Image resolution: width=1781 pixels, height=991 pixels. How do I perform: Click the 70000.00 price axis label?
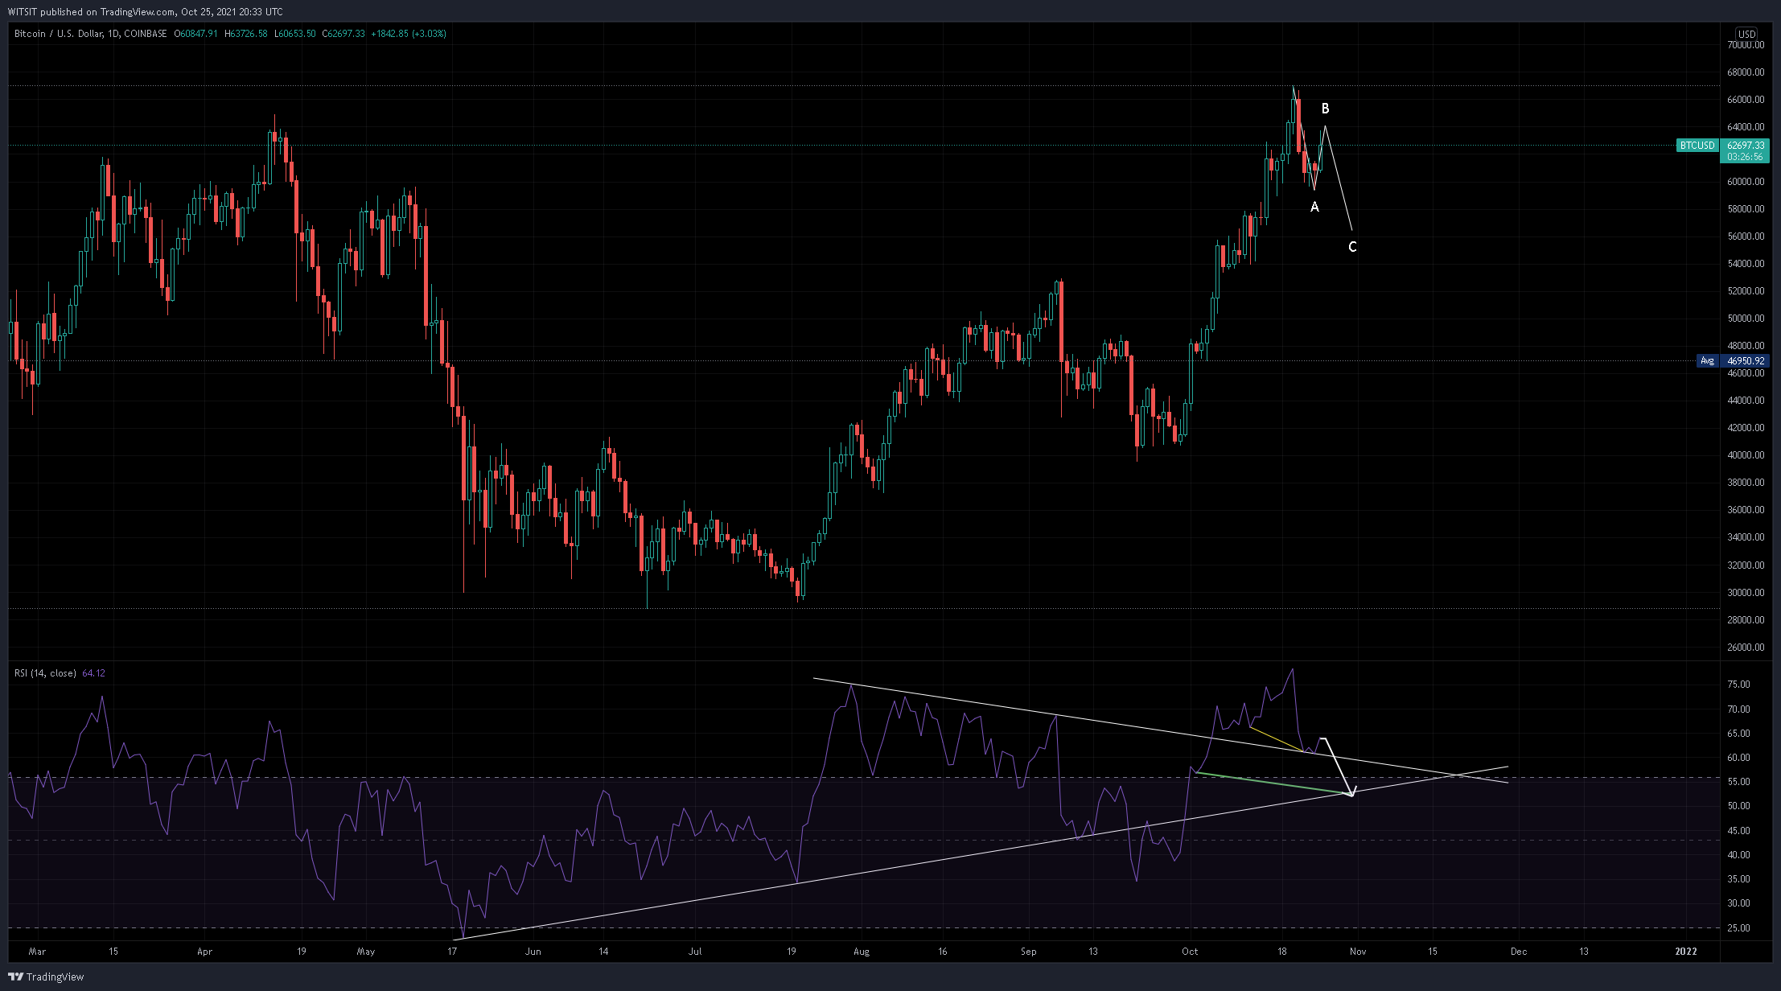[1746, 45]
